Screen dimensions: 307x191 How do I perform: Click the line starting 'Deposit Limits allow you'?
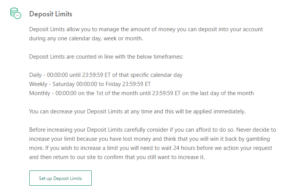146,29
